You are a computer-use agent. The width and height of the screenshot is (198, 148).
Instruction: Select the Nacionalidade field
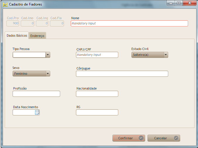click(x=97, y=94)
